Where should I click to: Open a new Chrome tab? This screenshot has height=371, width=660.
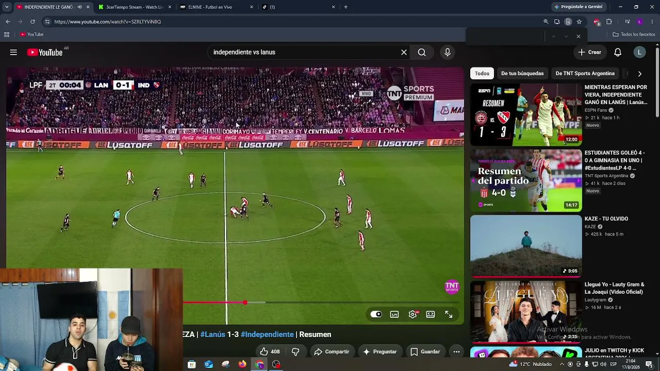pyautogui.click(x=345, y=7)
